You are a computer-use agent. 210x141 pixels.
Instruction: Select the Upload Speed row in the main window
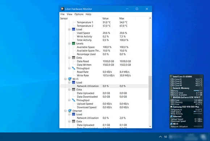point(104,104)
